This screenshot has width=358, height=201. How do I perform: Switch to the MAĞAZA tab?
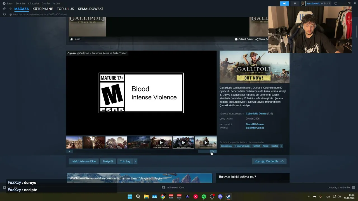[x=22, y=9]
